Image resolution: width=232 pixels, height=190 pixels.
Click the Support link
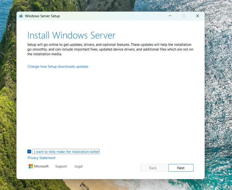click(x=61, y=166)
